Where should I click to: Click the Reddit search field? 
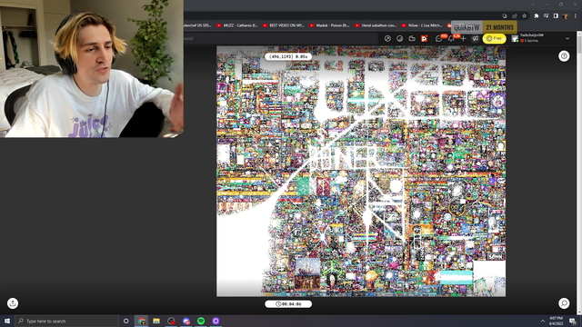(x=282, y=38)
